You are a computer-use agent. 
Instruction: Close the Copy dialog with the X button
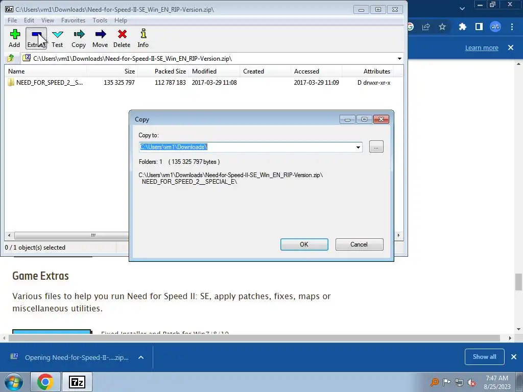pyautogui.click(x=381, y=119)
